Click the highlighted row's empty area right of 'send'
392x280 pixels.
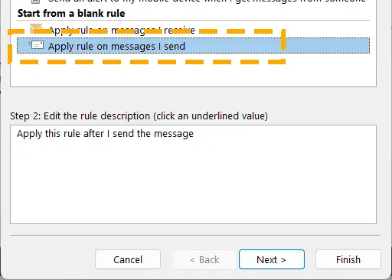tap(277, 46)
